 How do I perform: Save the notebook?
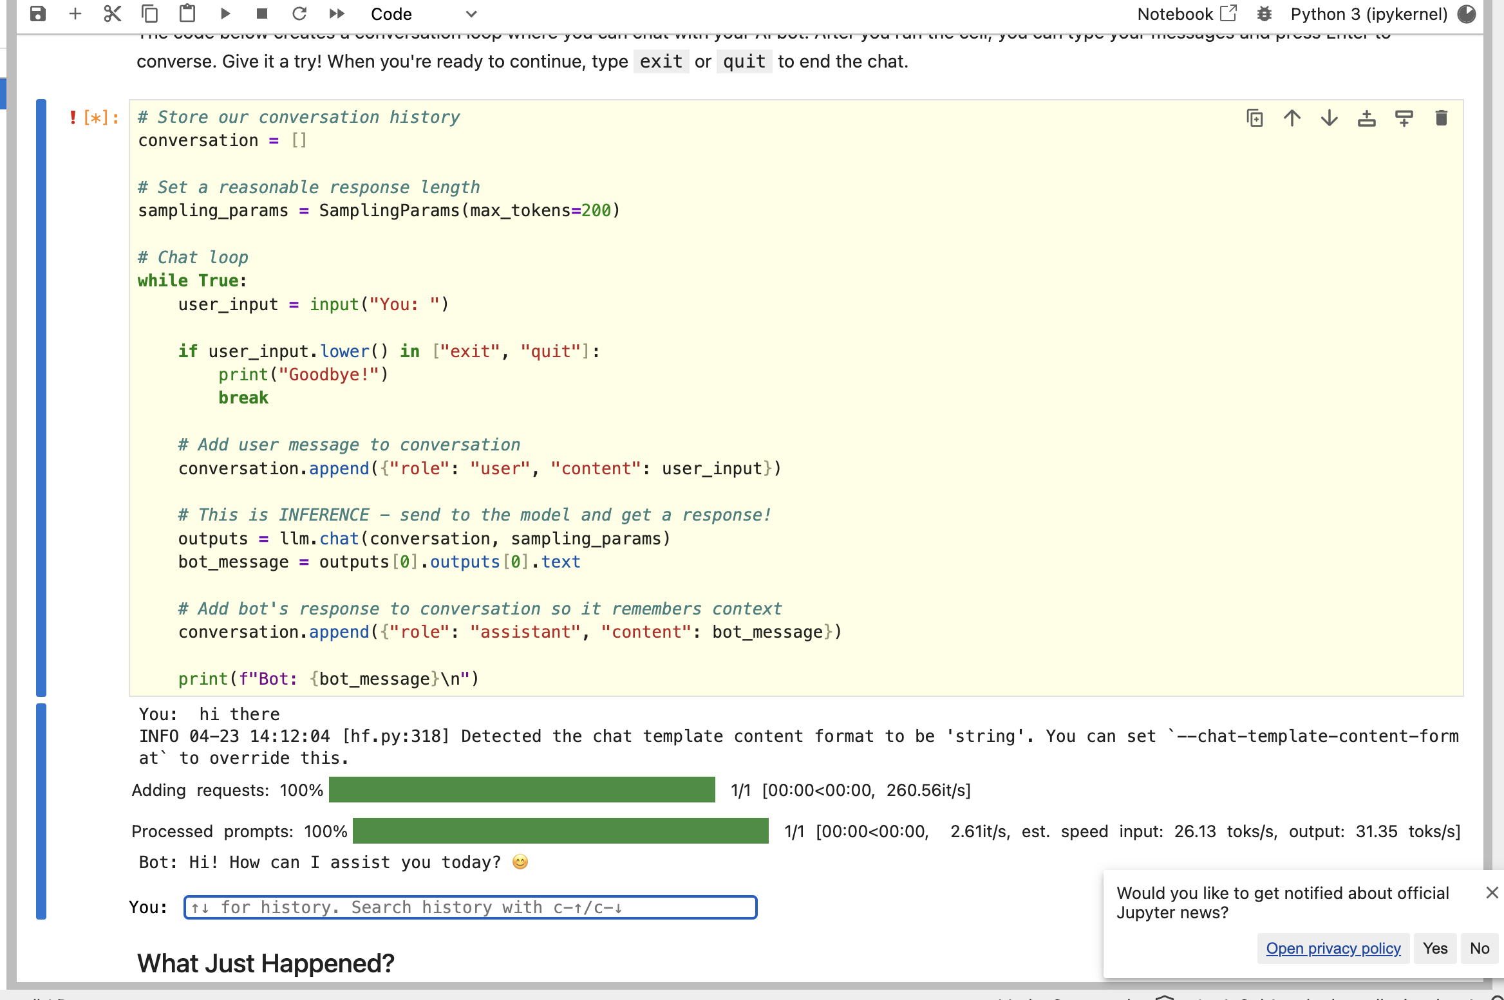[x=38, y=14]
